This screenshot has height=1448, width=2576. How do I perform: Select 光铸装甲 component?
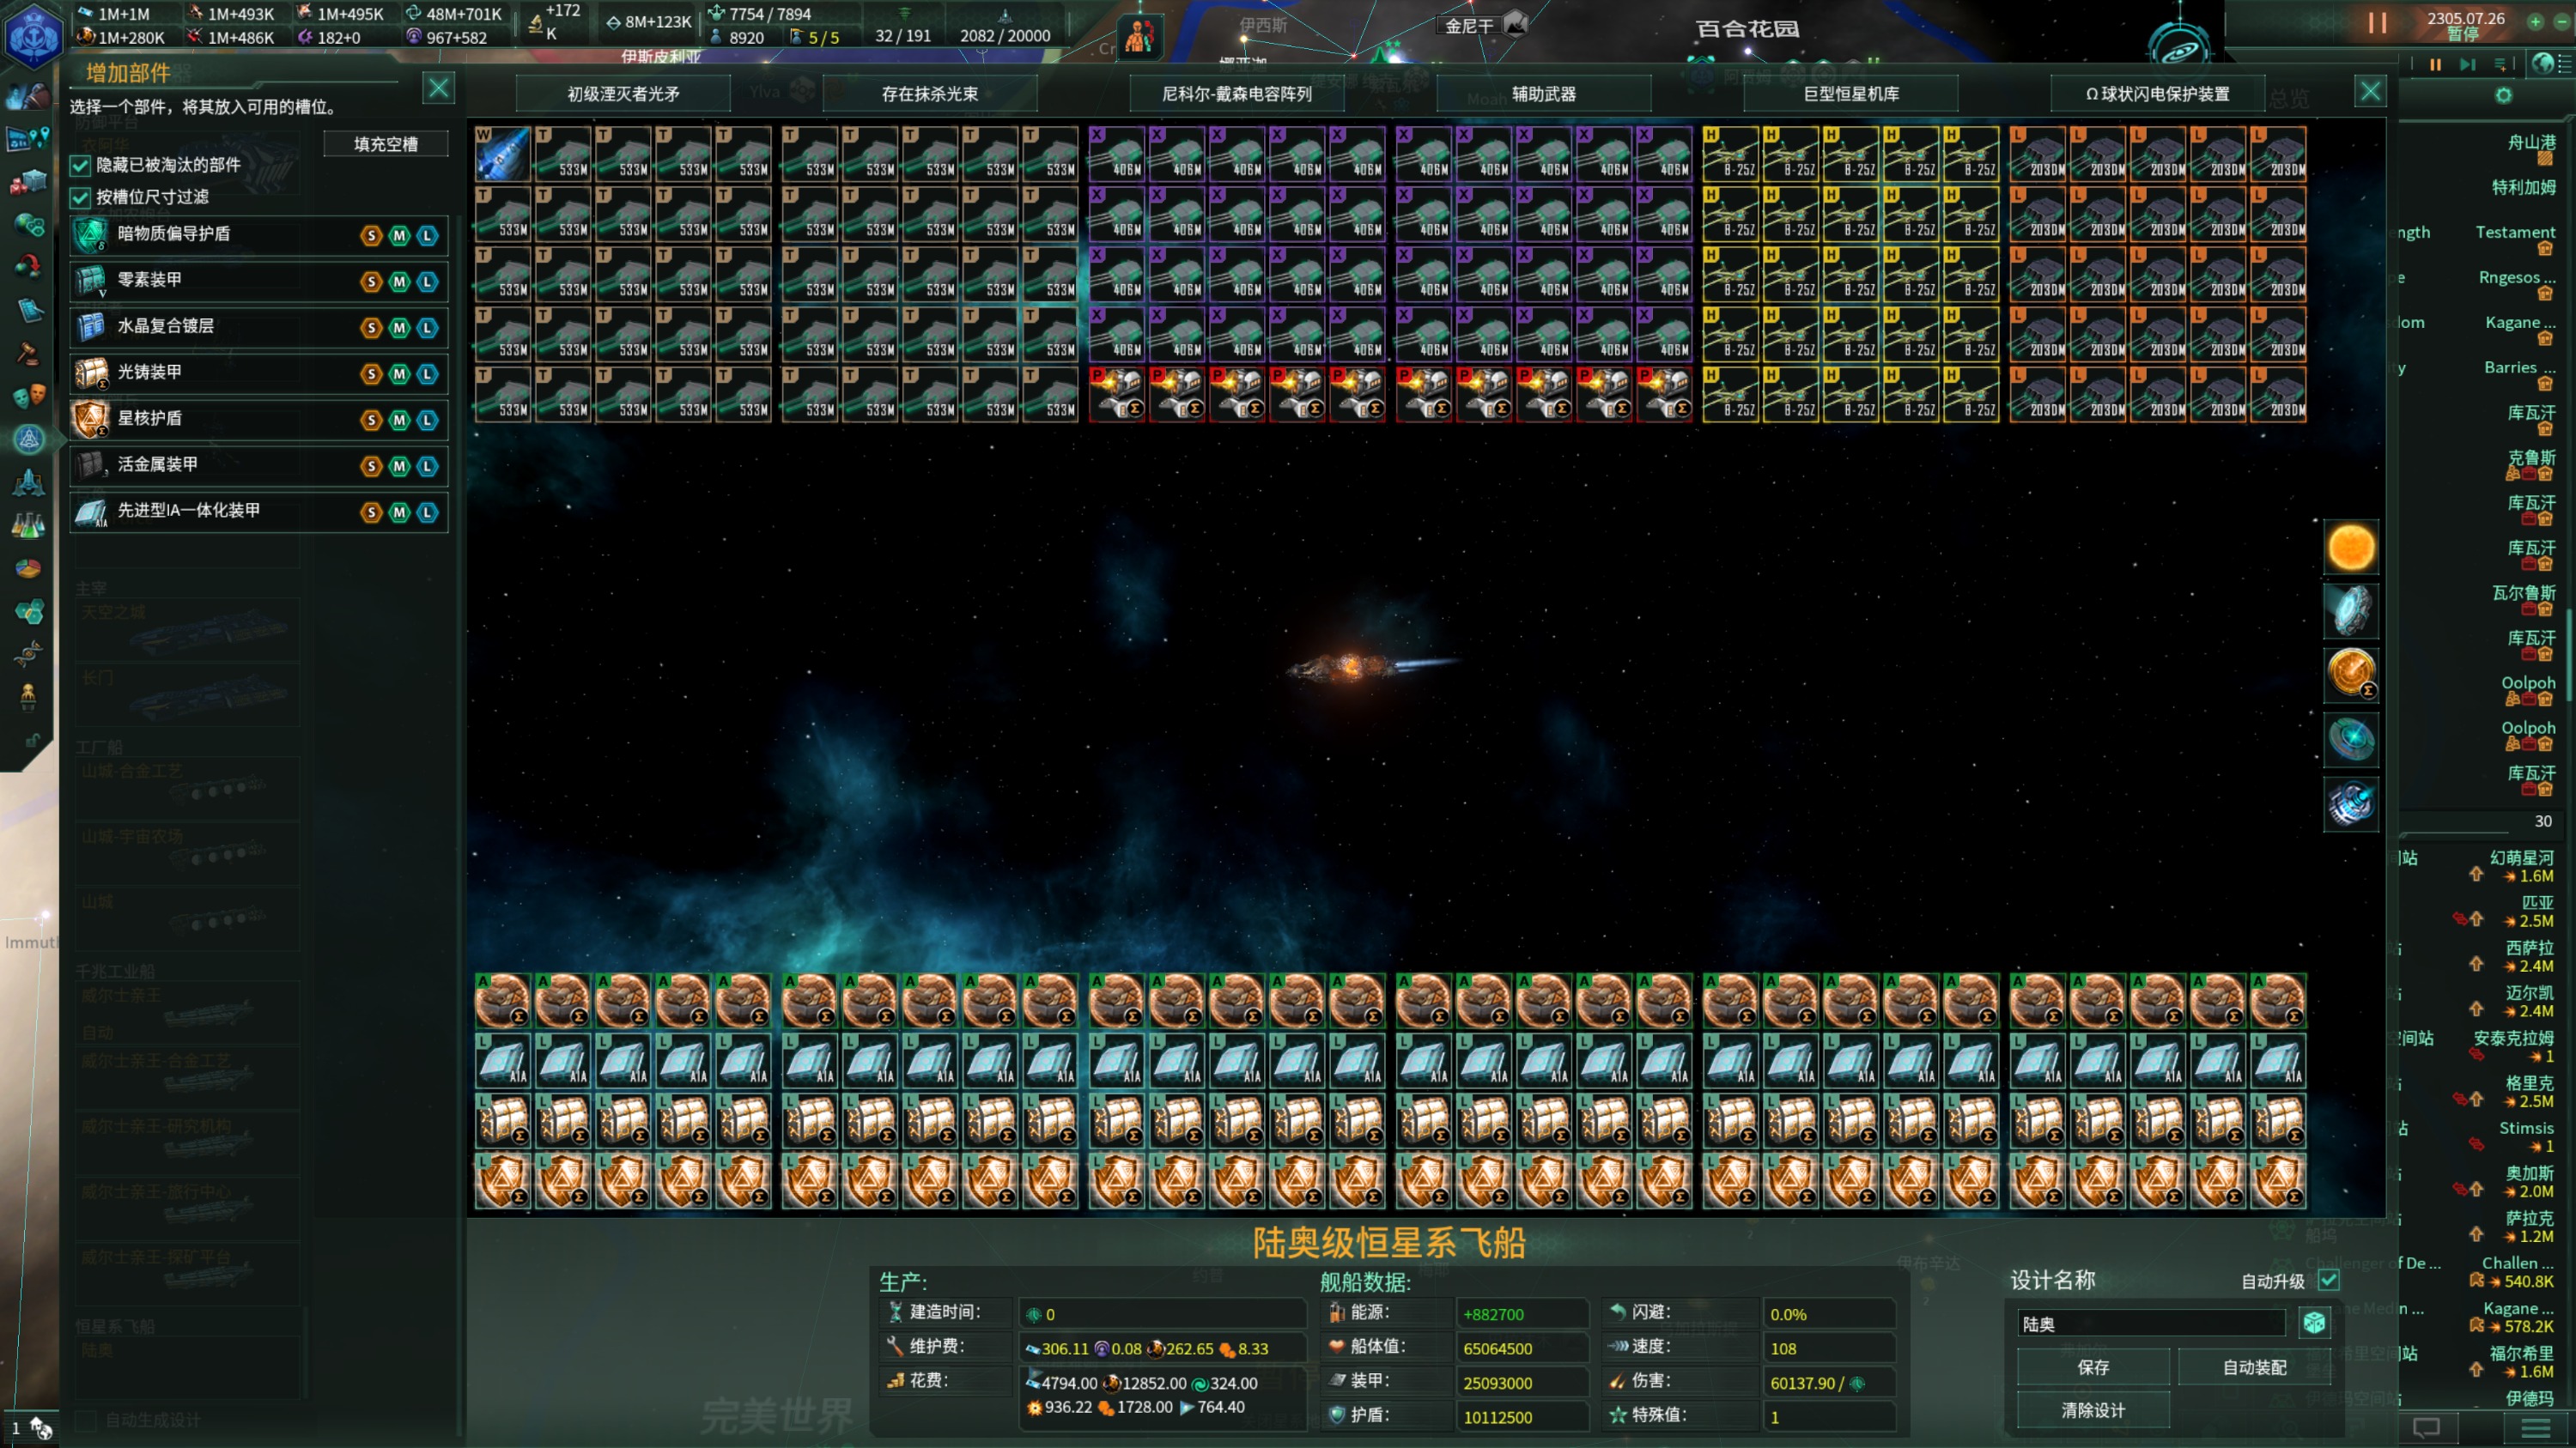point(258,373)
